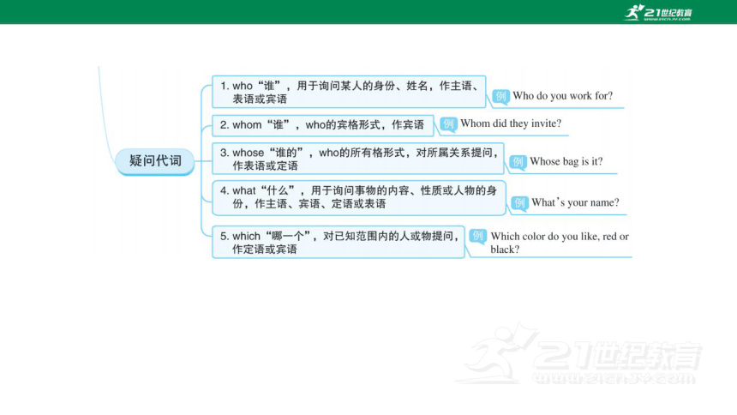Click the 例 tag beside 'What's your name?'
737x415 pixels.
point(519,203)
